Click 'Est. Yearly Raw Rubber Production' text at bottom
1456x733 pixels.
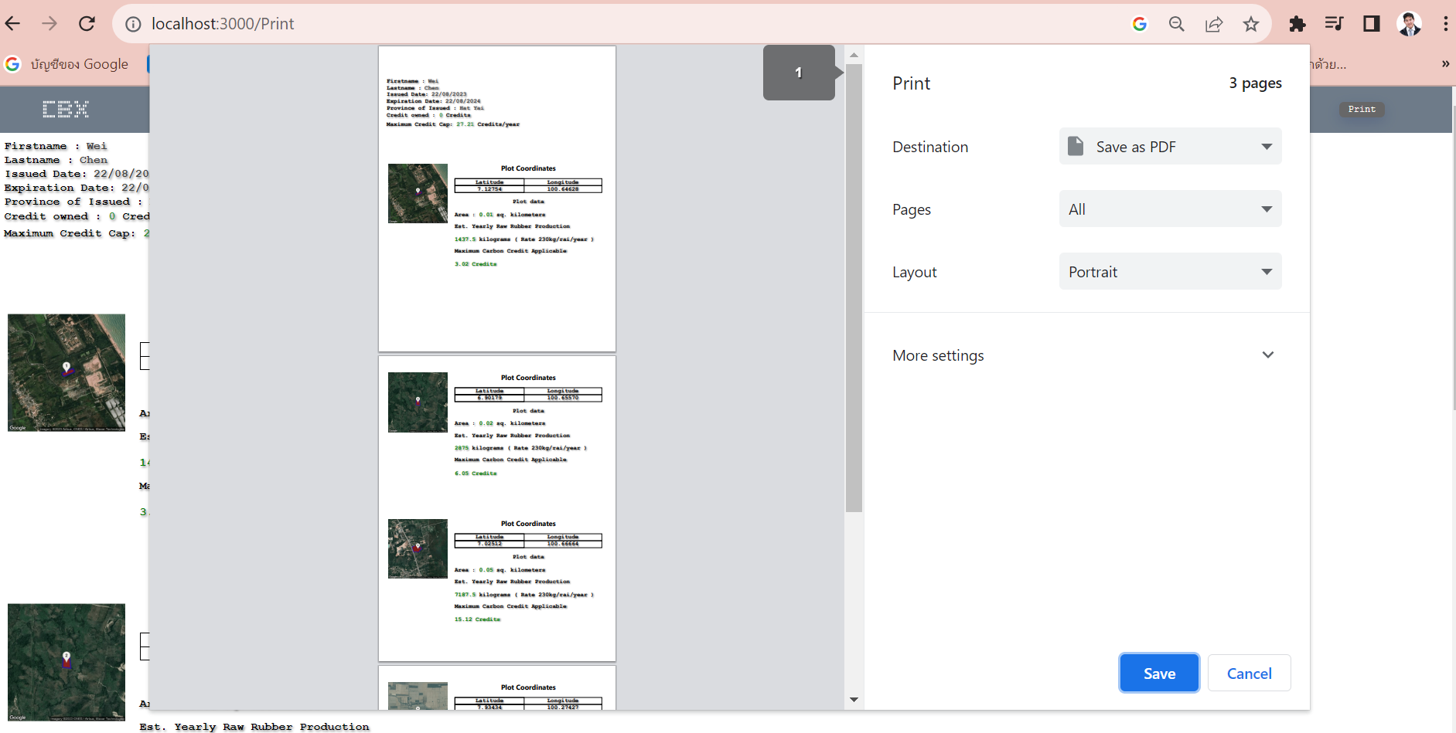click(254, 727)
